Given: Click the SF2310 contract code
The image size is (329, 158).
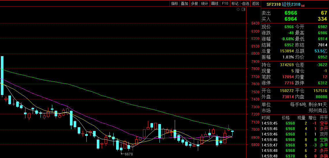Looking at the screenshot, I should [273, 4].
